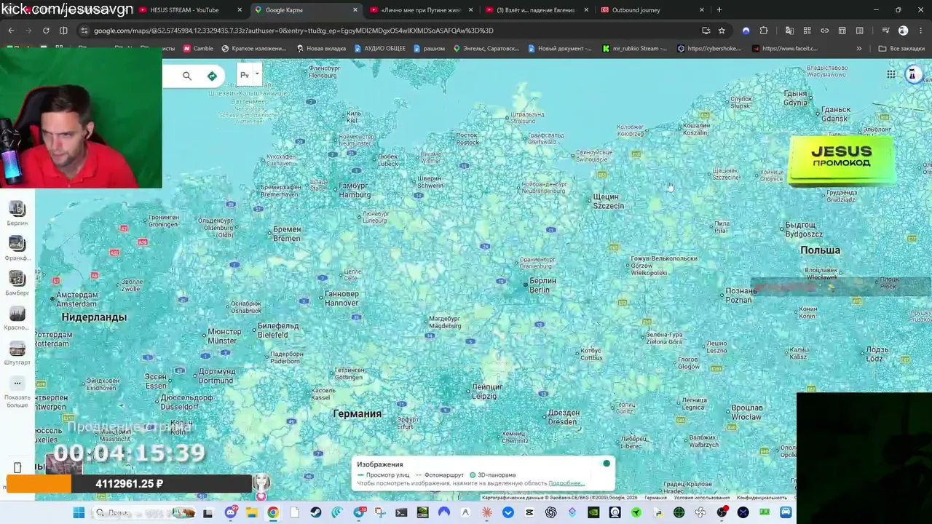Expand the sidebar with Показать больше
The width and height of the screenshot is (932, 524).
[x=17, y=392]
